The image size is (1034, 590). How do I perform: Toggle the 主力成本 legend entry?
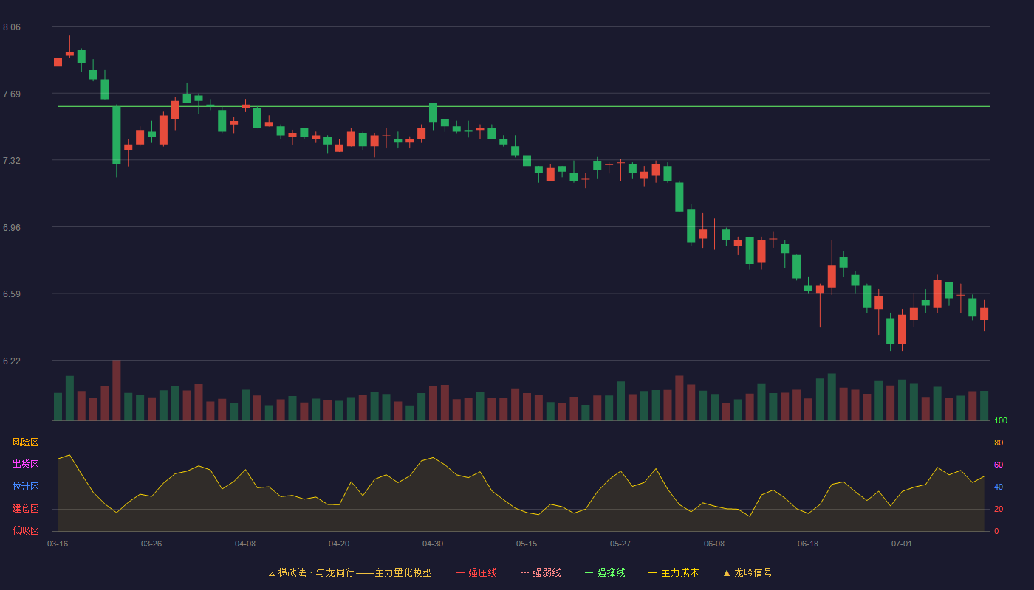[x=674, y=572]
